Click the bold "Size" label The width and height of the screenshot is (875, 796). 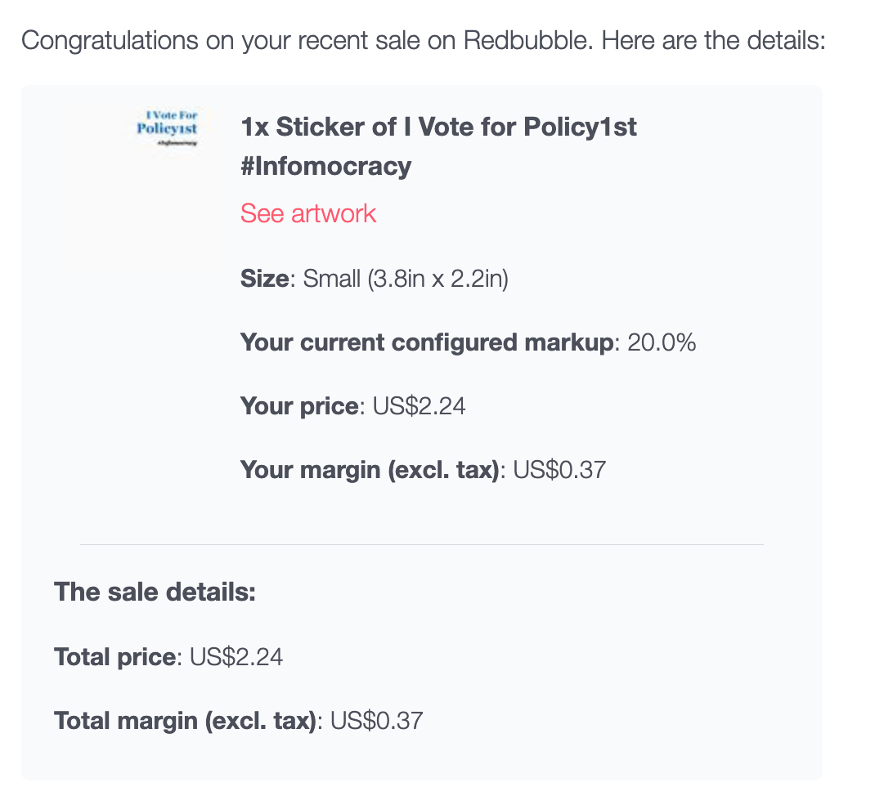(x=264, y=279)
